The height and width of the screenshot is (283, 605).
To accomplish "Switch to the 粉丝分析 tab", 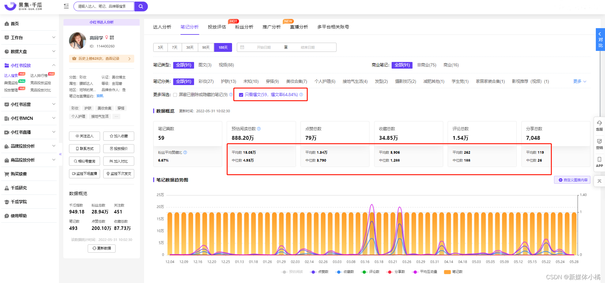I will tap(244, 27).
